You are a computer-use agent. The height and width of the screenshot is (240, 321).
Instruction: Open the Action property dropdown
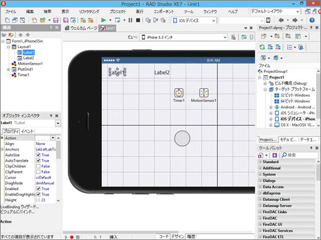click(x=53, y=138)
